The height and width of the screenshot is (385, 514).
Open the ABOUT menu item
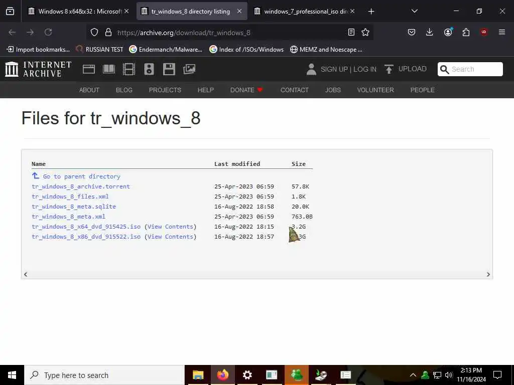click(89, 90)
